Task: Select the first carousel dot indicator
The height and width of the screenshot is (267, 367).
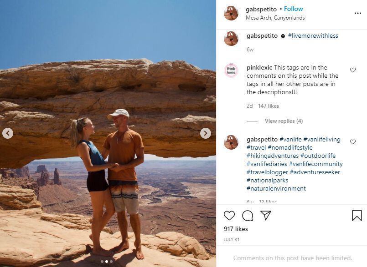Action: tap(102, 262)
